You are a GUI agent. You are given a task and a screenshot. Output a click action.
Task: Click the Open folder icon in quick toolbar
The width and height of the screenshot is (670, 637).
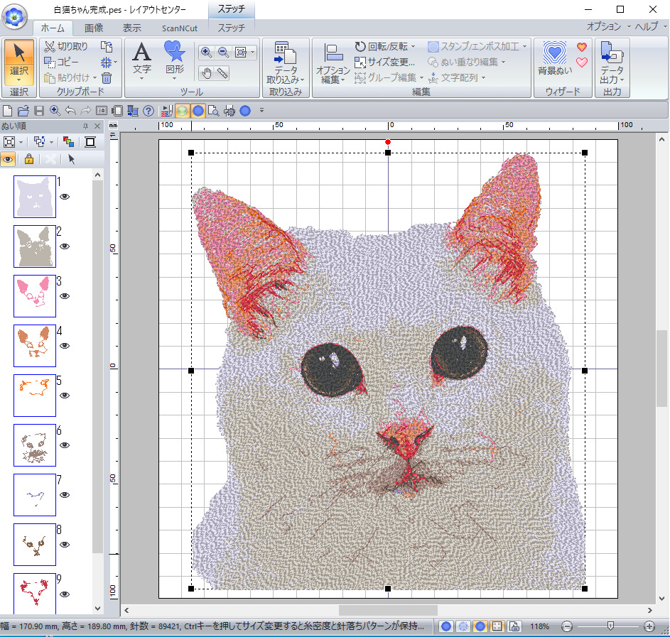(x=23, y=111)
